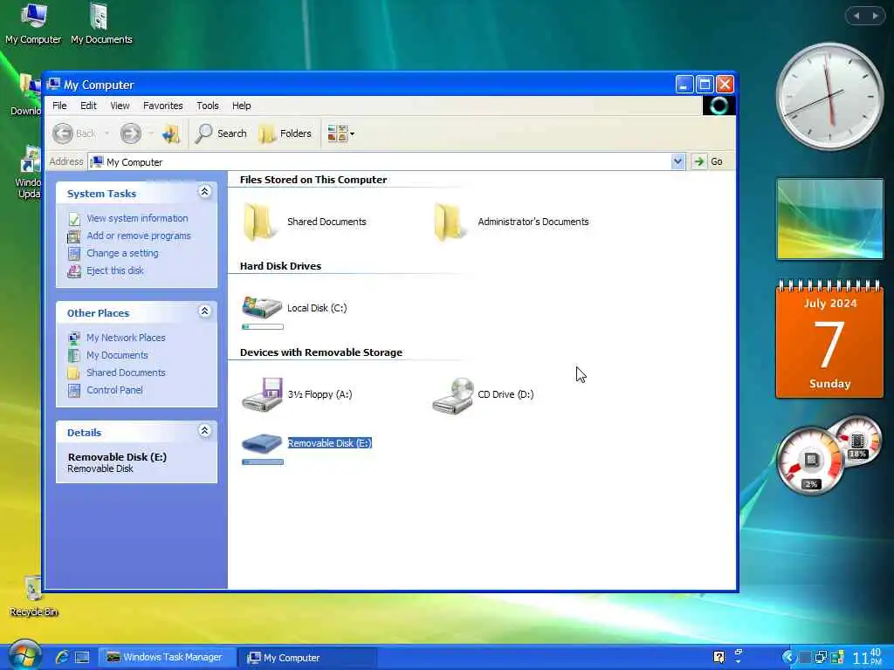The height and width of the screenshot is (670, 894).
Task: Click the July 2024 calendar gadget
Action: tap(829, 339)
